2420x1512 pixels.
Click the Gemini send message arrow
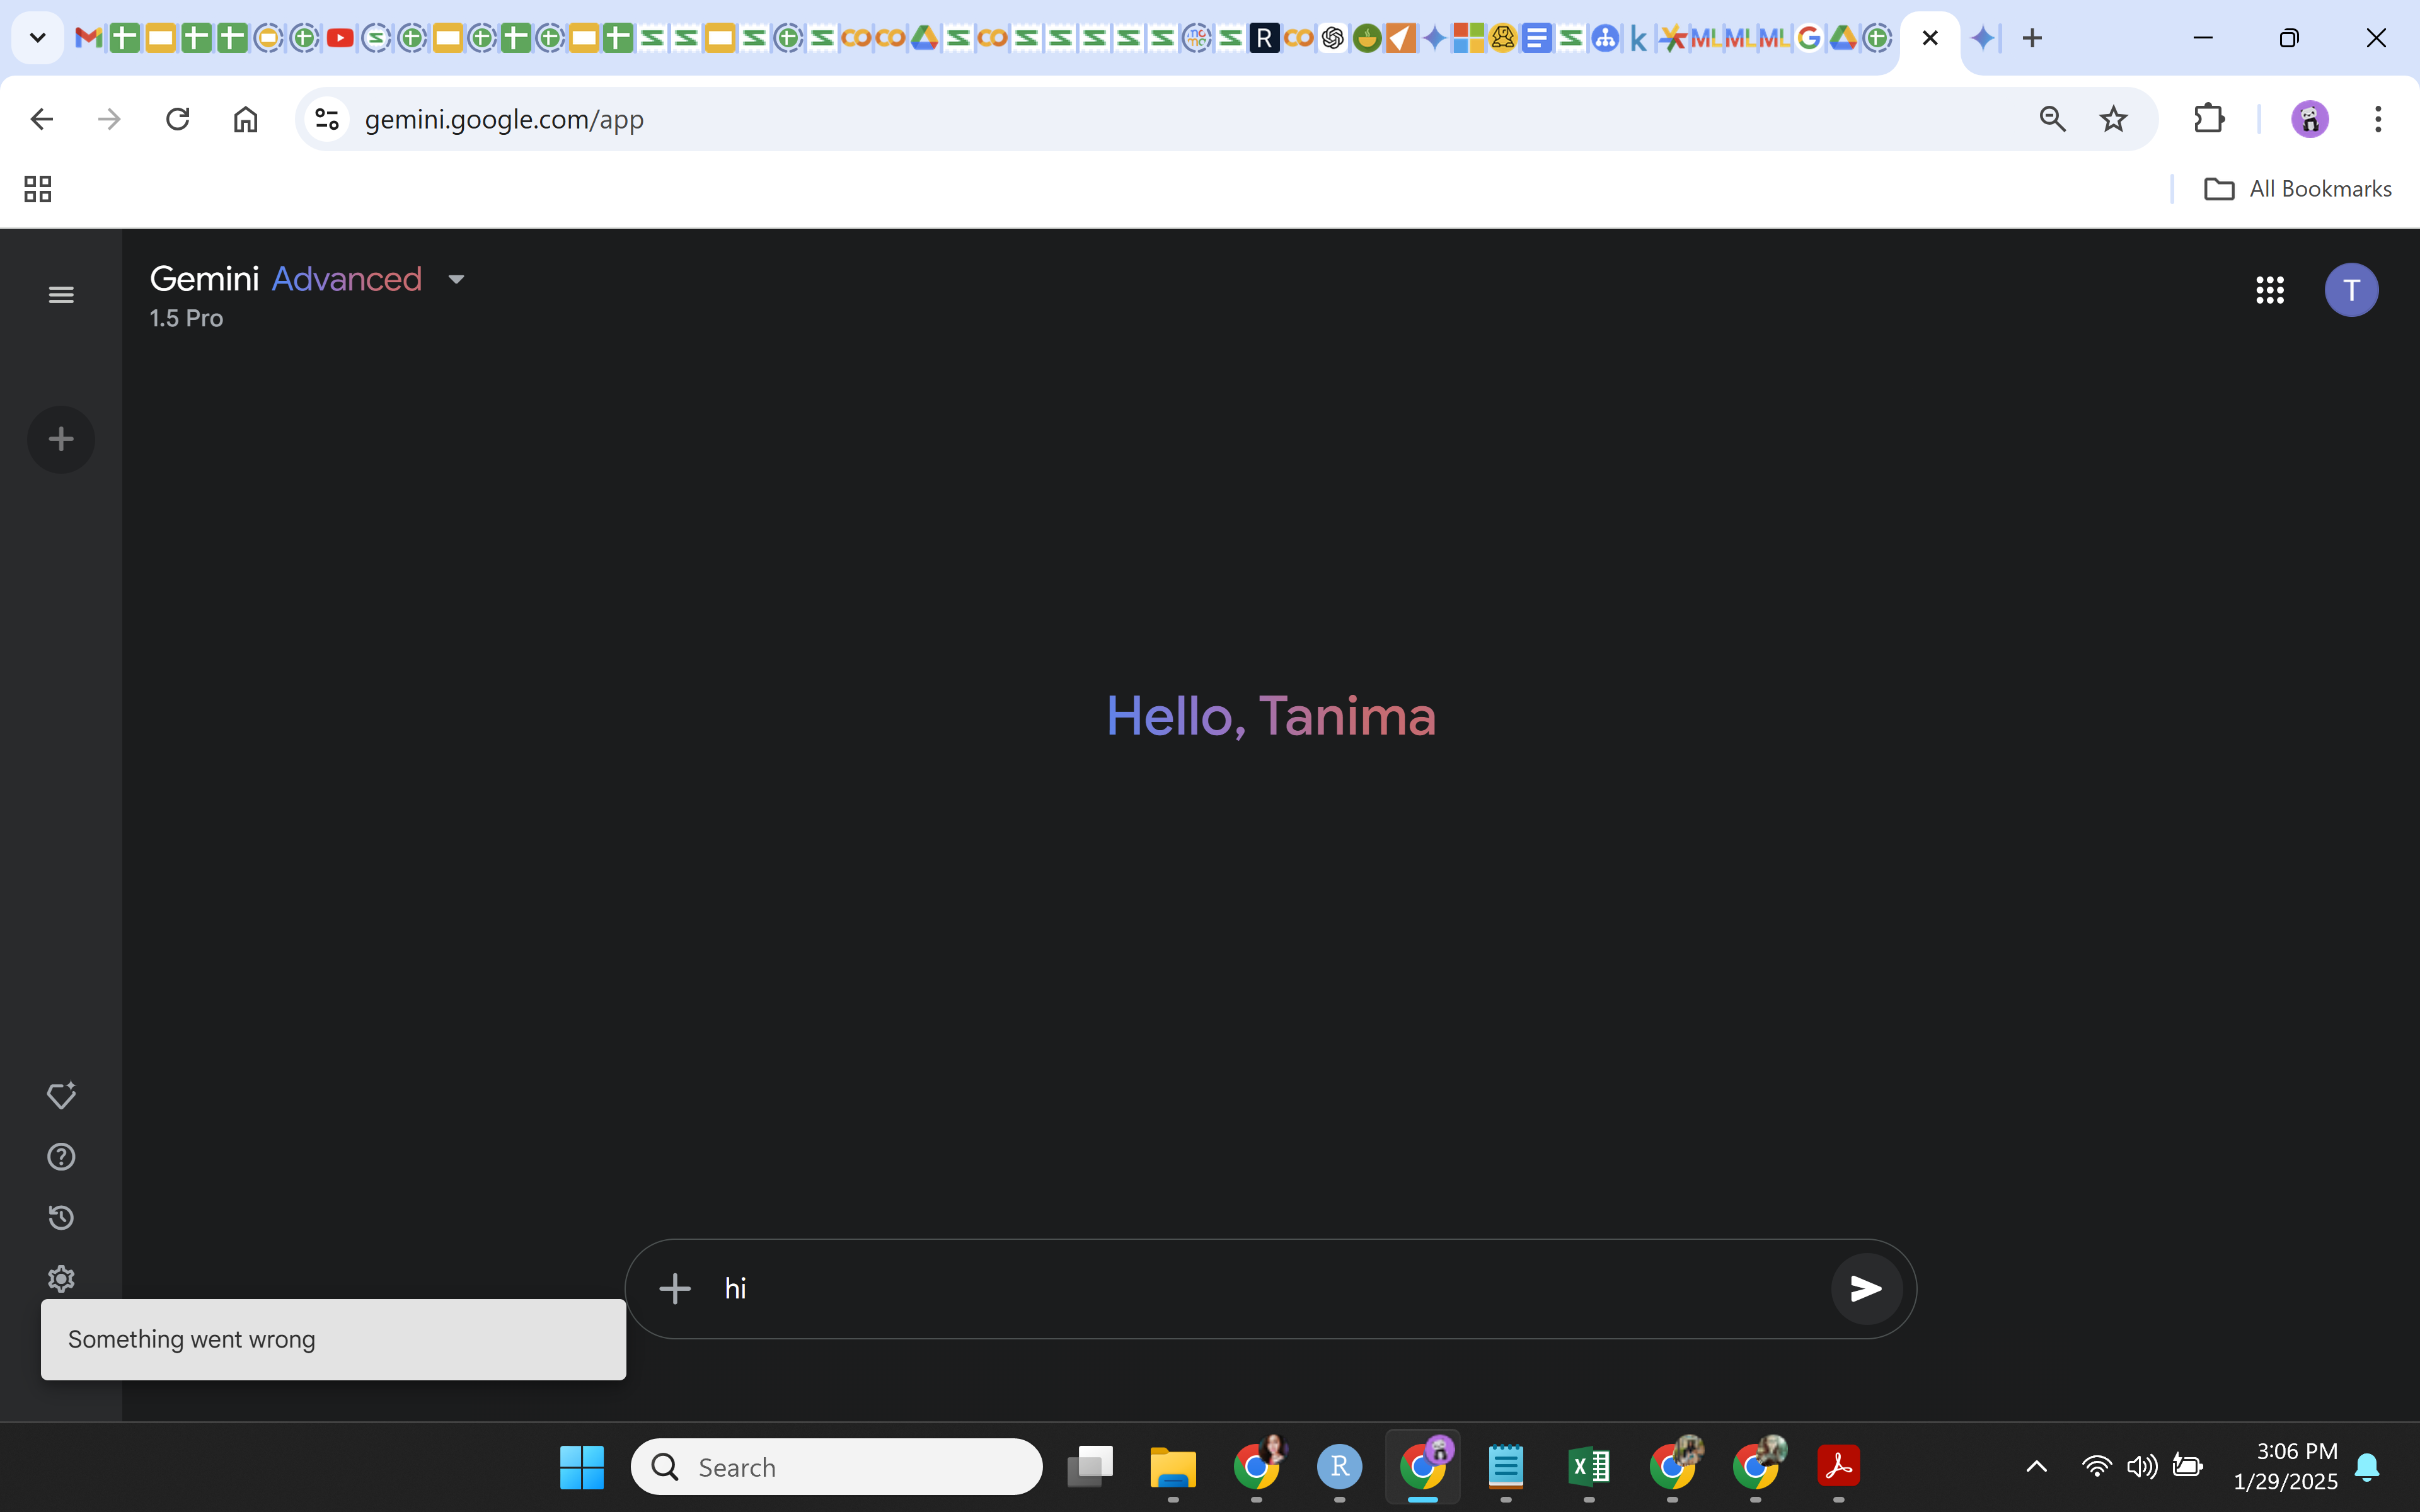coord(1865,1288)
